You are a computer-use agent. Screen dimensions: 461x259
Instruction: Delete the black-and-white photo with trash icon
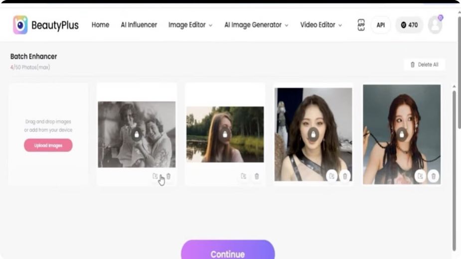point(168,176)
